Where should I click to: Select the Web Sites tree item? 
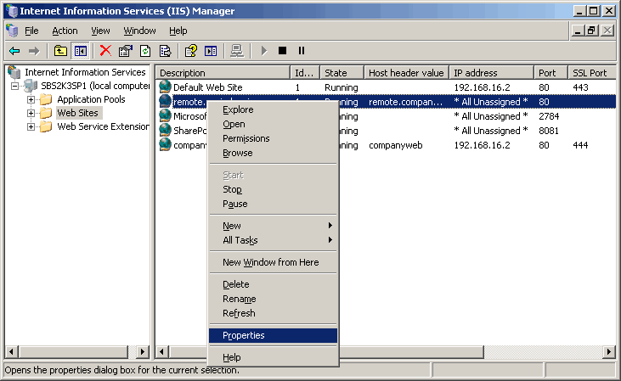tap(77, 113)
